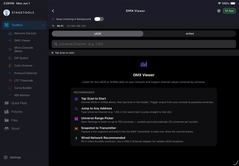The image size is (239, 166).
Task: Click the LTC Timecode label
Action: point(24,80)
